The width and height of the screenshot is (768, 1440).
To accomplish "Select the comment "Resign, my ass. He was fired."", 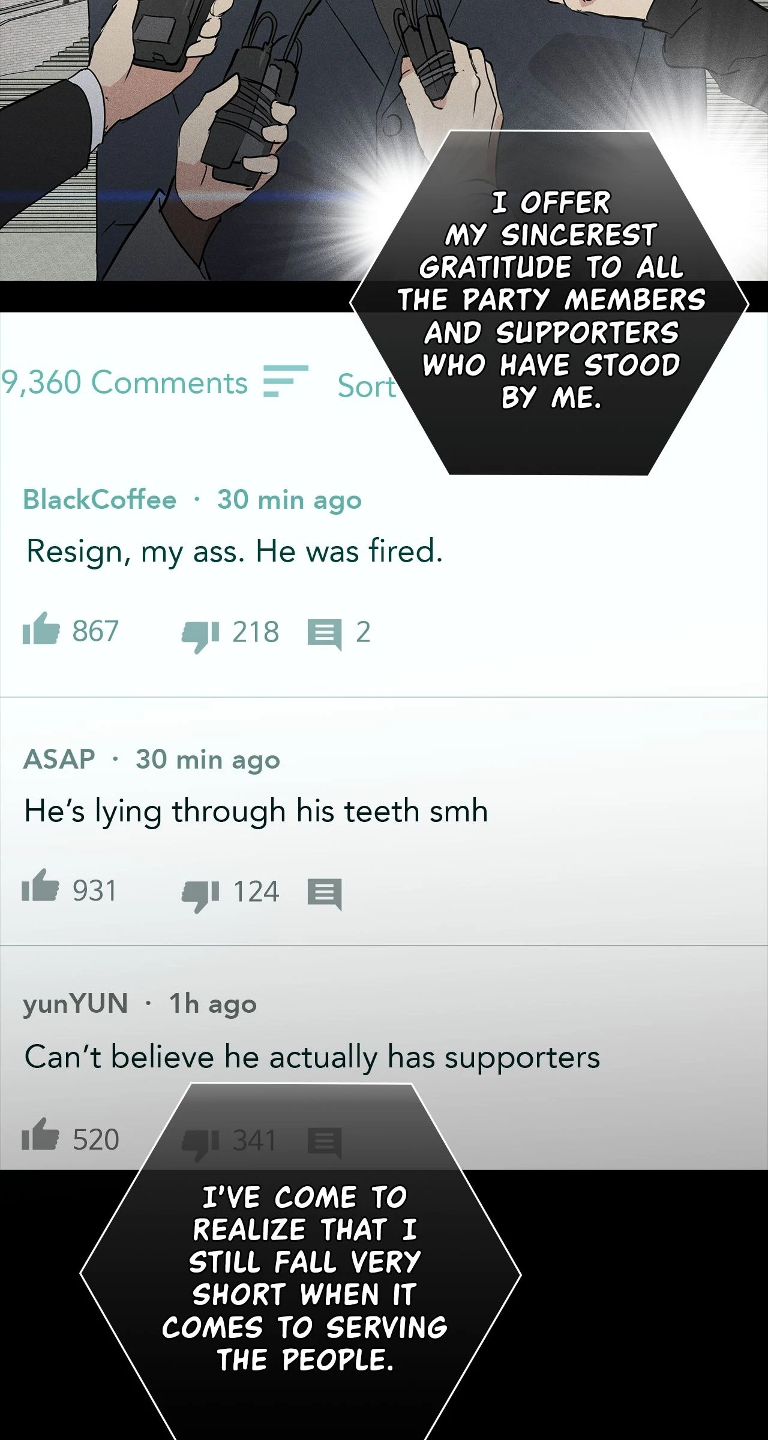I will [x=235, y=552].
